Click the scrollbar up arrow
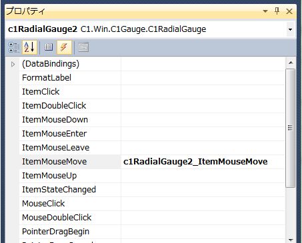The image size is (302, 243). pyautogui.click(x=290, y=63)
